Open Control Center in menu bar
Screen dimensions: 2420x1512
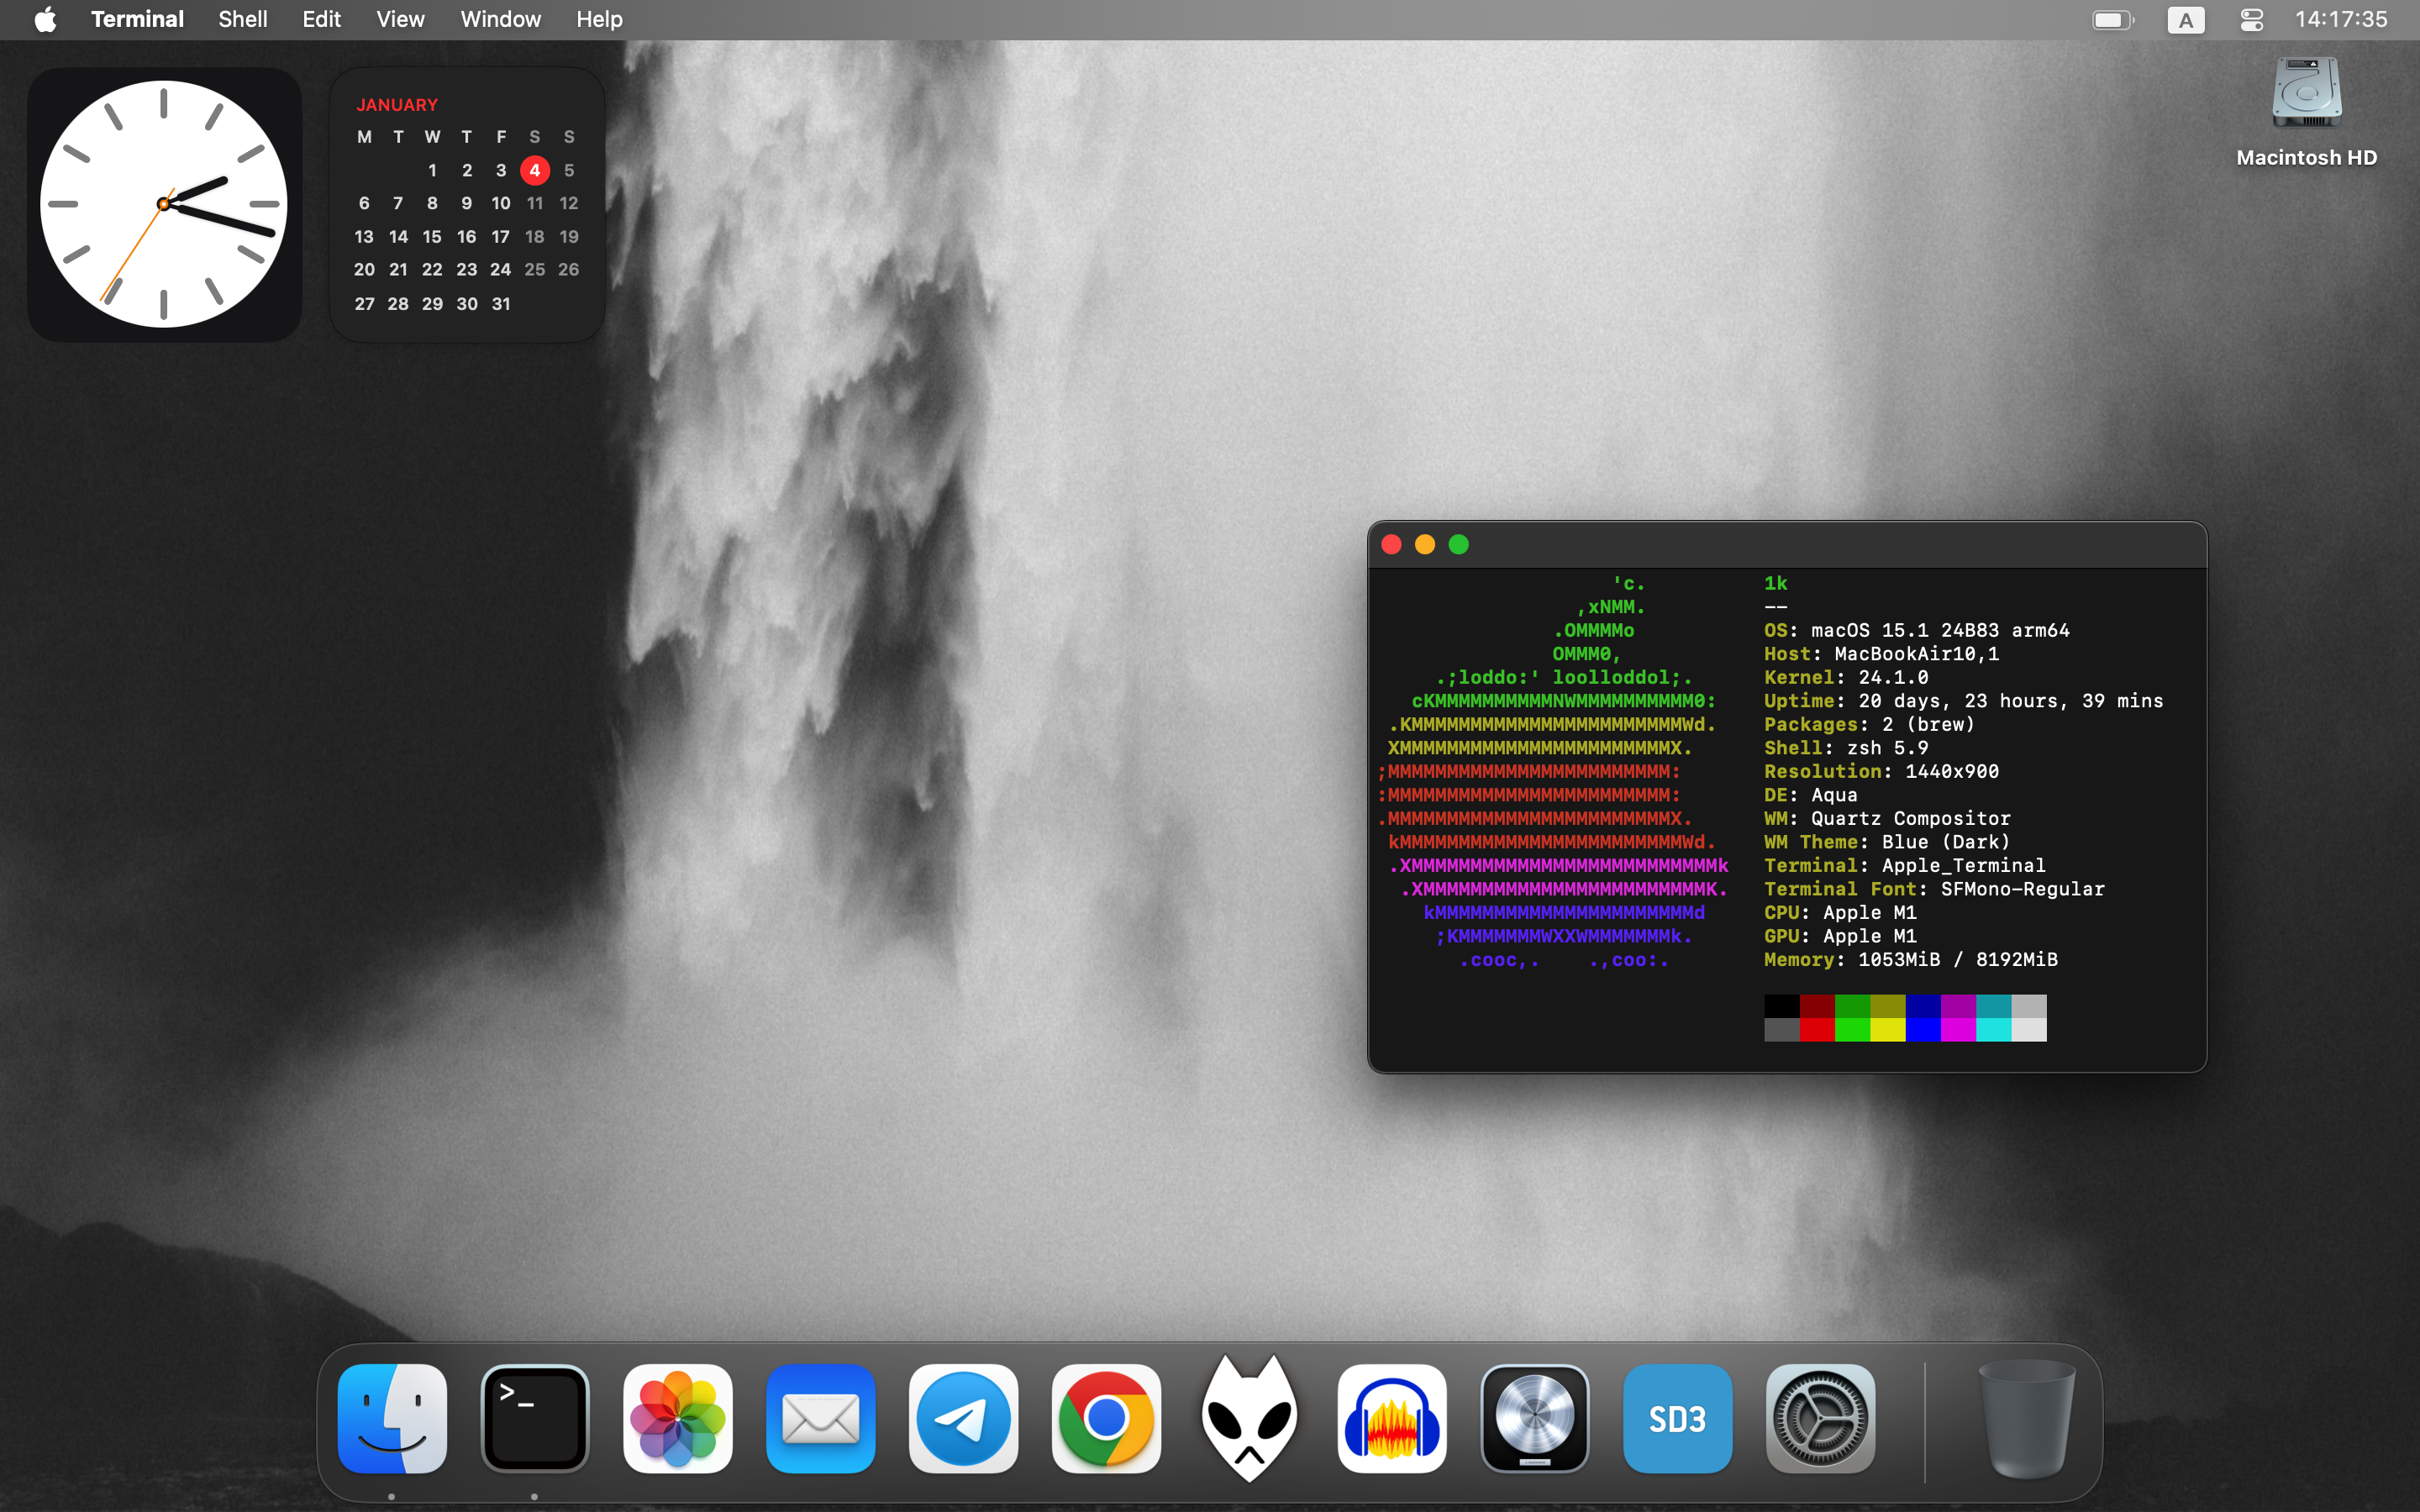pos(2251,20)
